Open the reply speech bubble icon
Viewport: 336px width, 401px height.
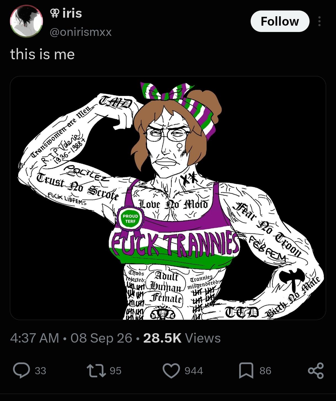[x=22, y=371]
